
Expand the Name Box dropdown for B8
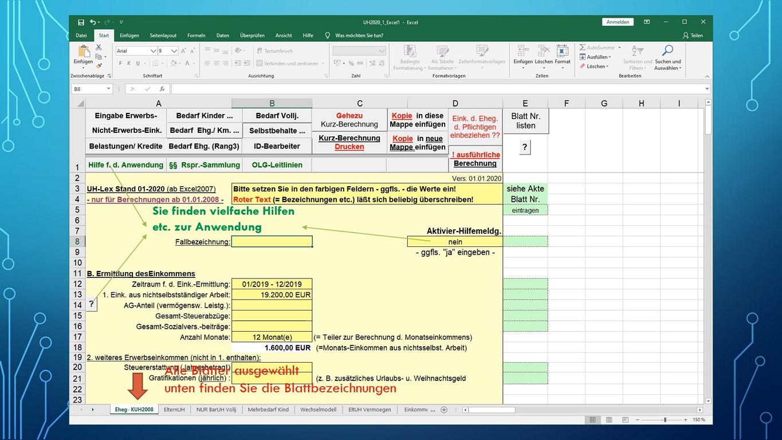click(108, 89)
